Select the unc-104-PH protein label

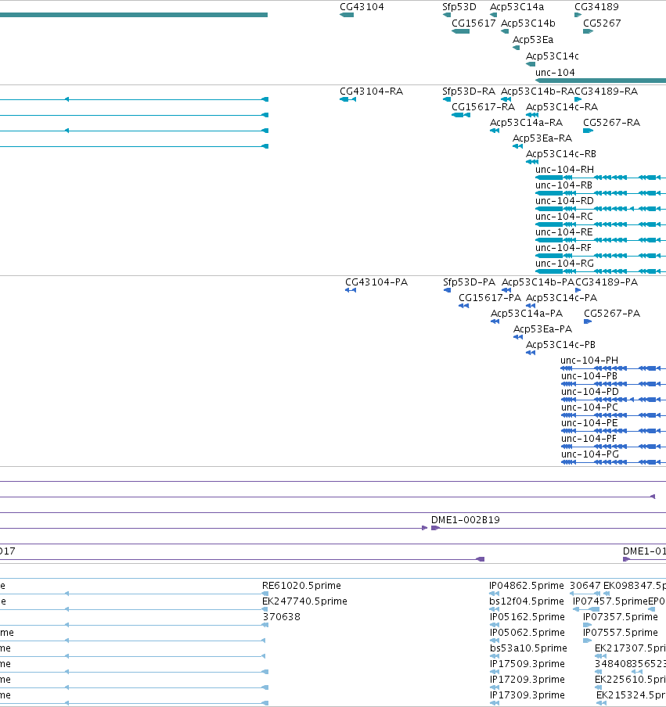tap(589, 361)
